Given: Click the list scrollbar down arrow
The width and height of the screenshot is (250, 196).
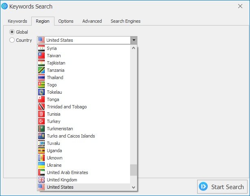Looking at the screenshot, I should [134, 187].
